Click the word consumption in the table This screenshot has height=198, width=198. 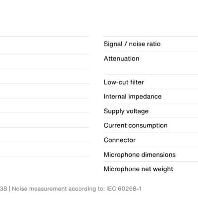pos(148,126)
